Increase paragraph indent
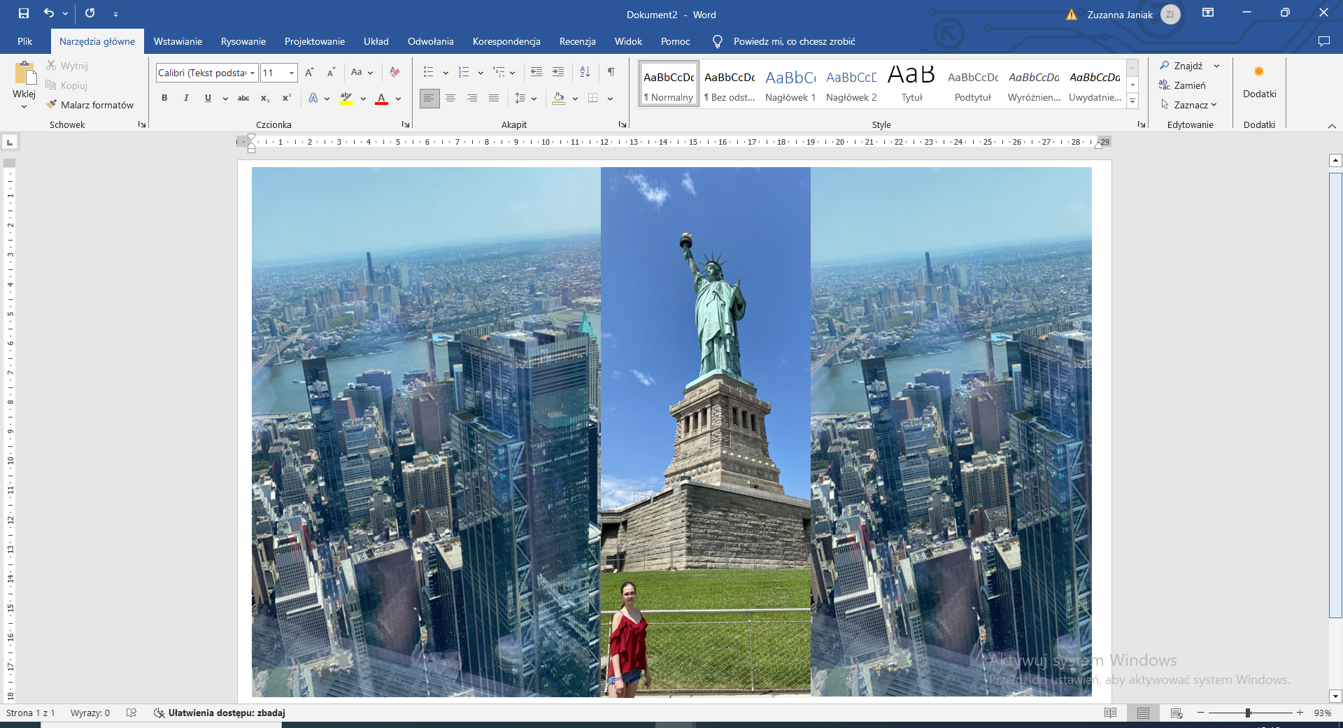This screenshot has width=1343, height=728. pyautogui.click(x=558, y=73)
